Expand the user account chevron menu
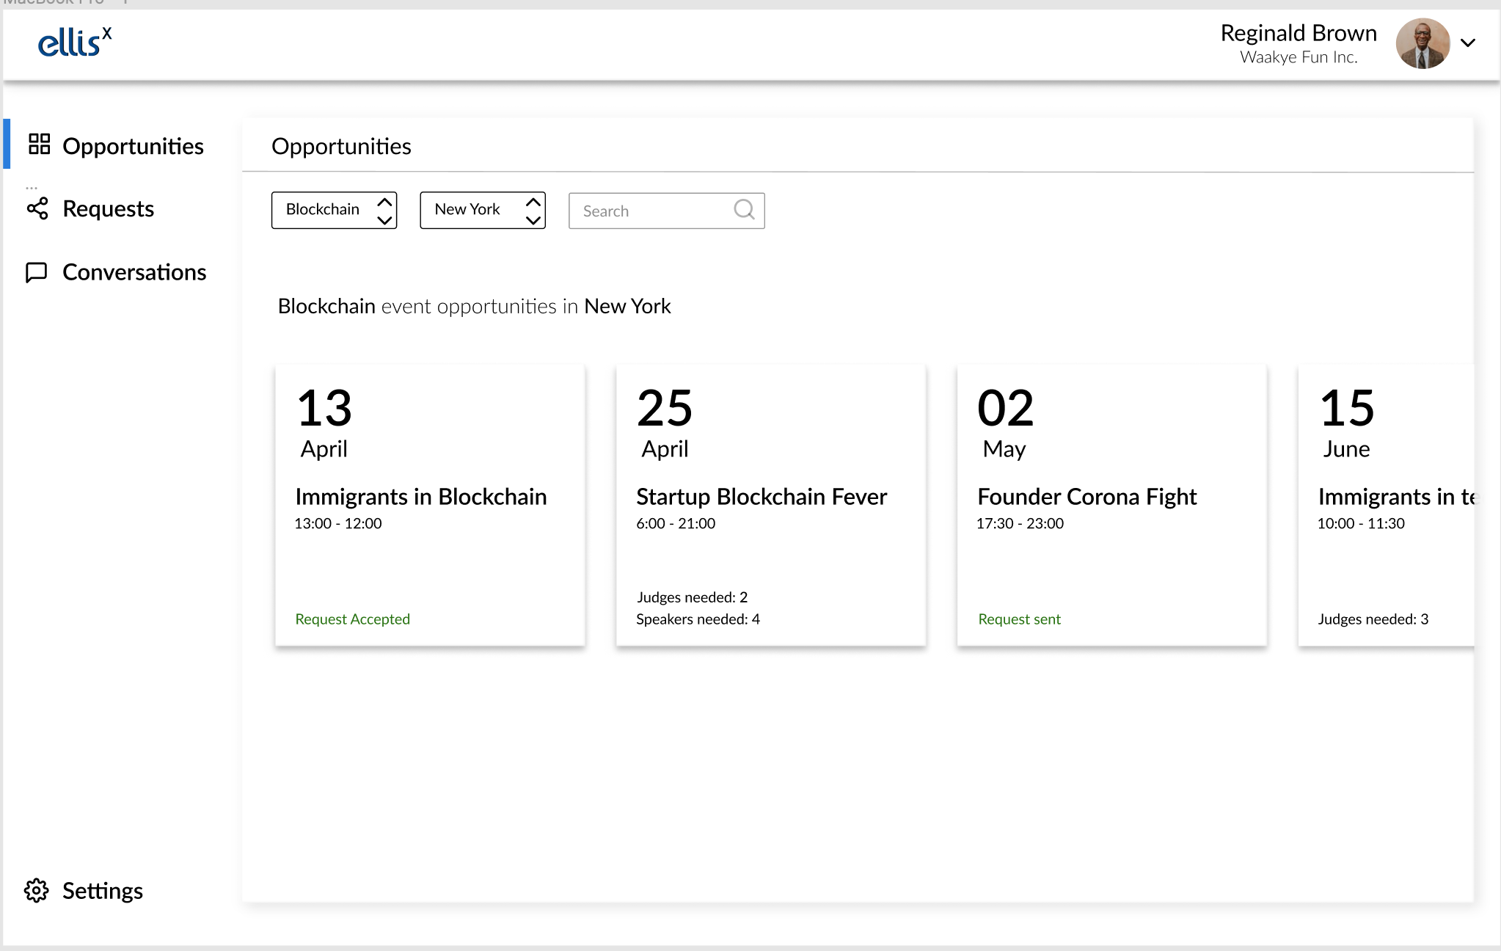This screenshot has width=1501, height=951. tap(1467, 43)
